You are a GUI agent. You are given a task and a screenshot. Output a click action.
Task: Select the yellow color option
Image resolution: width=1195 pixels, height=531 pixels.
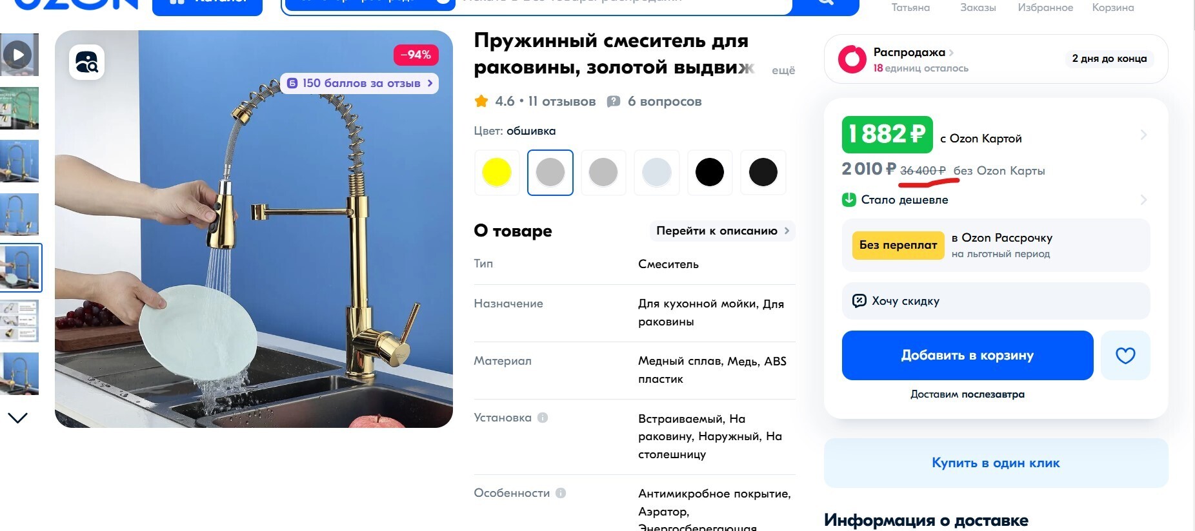pos(497,172)
